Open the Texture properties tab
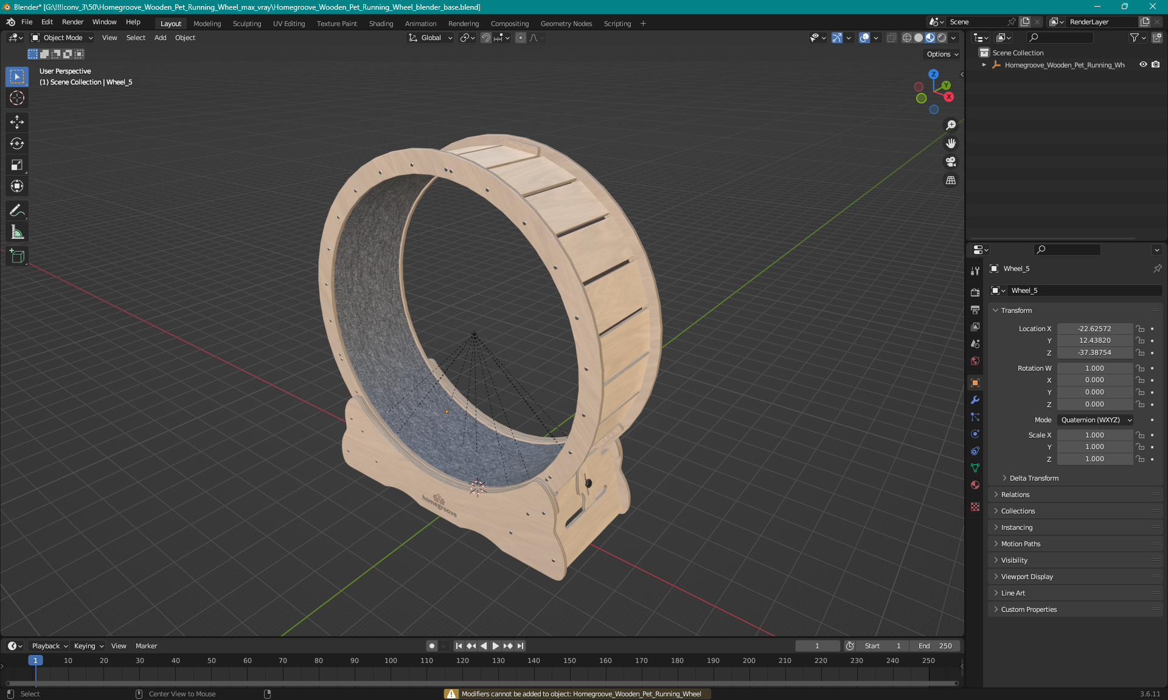Image resolution: width=1168 pixels, height=700 pixels. click(x=975, y=507)
